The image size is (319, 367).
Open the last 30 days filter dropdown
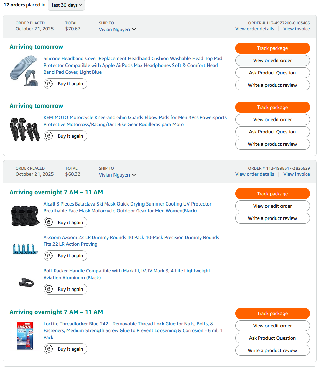66,5
